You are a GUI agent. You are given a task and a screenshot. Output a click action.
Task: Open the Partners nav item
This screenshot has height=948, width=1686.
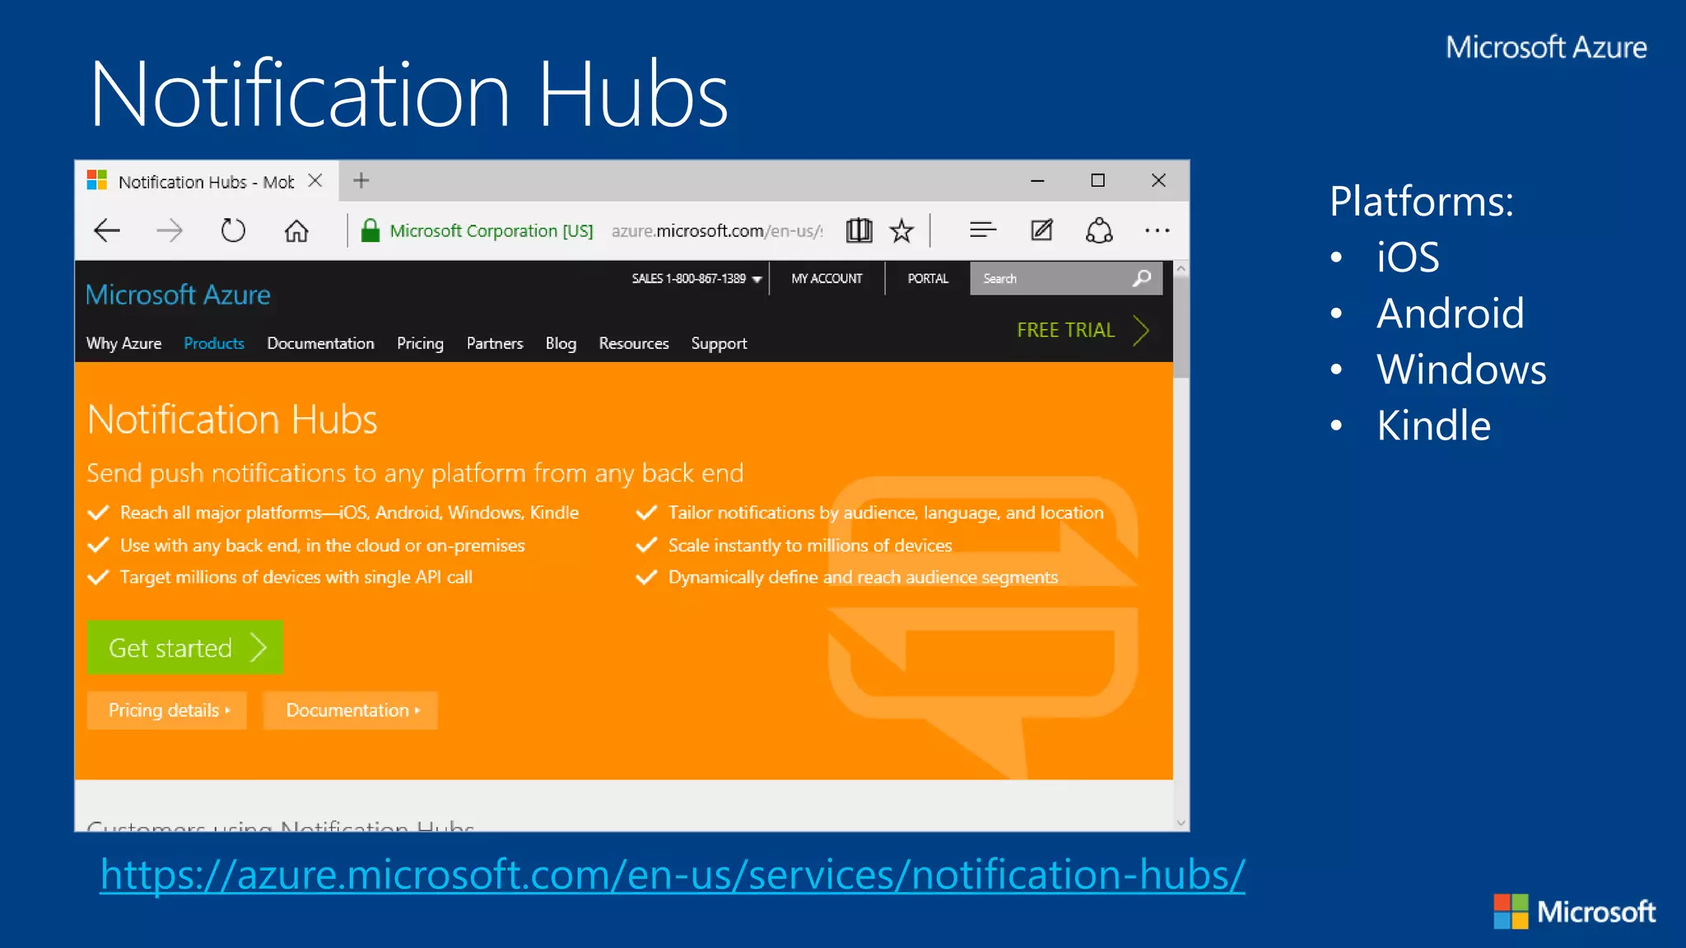pyautogui.click(x=495, y=343)
